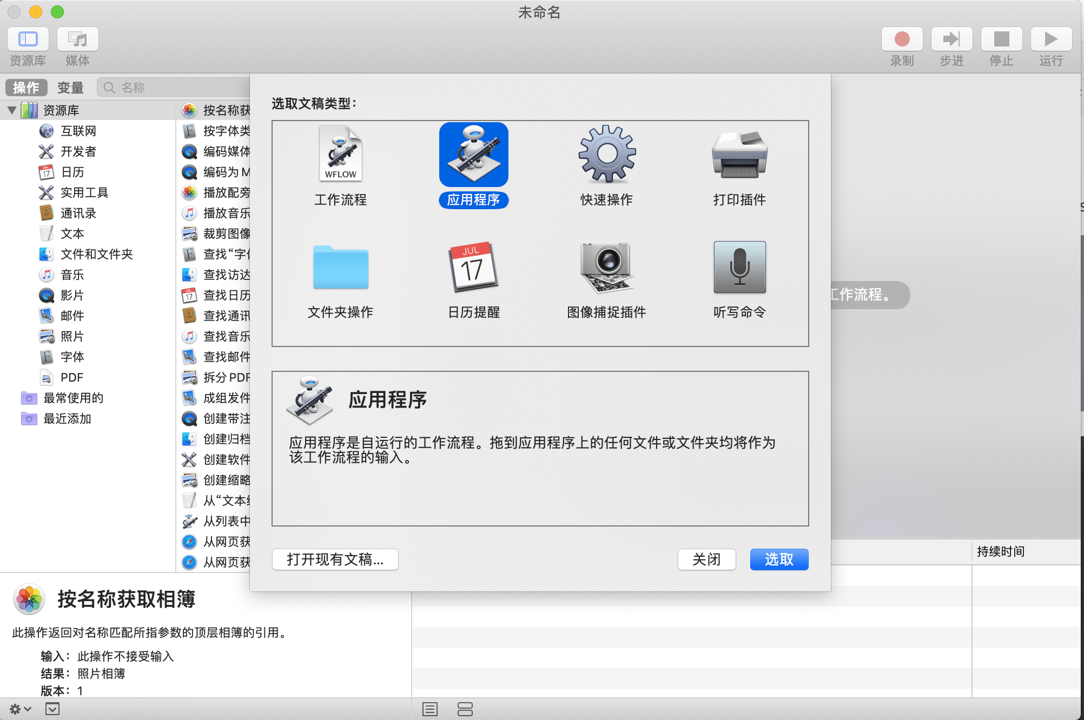Click the 停止 stop button

[1001, 39]
